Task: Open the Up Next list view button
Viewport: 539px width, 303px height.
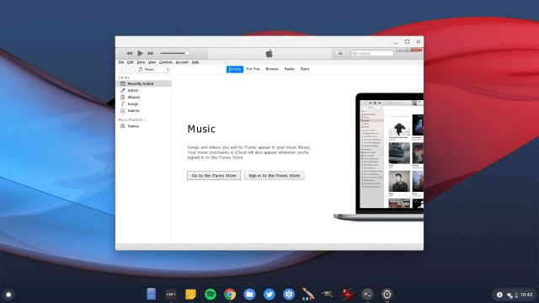Action: (340, 53)
